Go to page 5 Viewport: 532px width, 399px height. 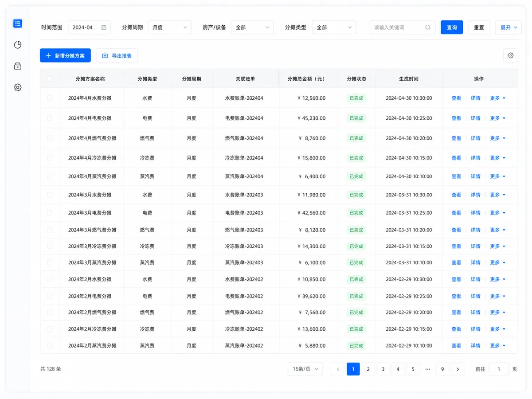point(413,369)
